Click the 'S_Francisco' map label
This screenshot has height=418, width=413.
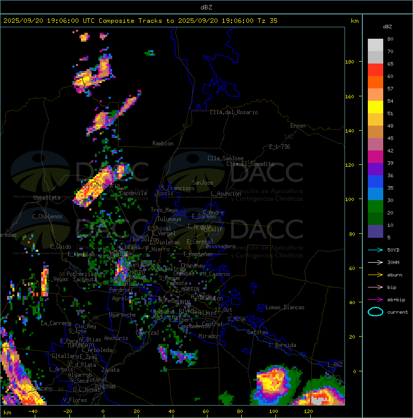point(178,188)
